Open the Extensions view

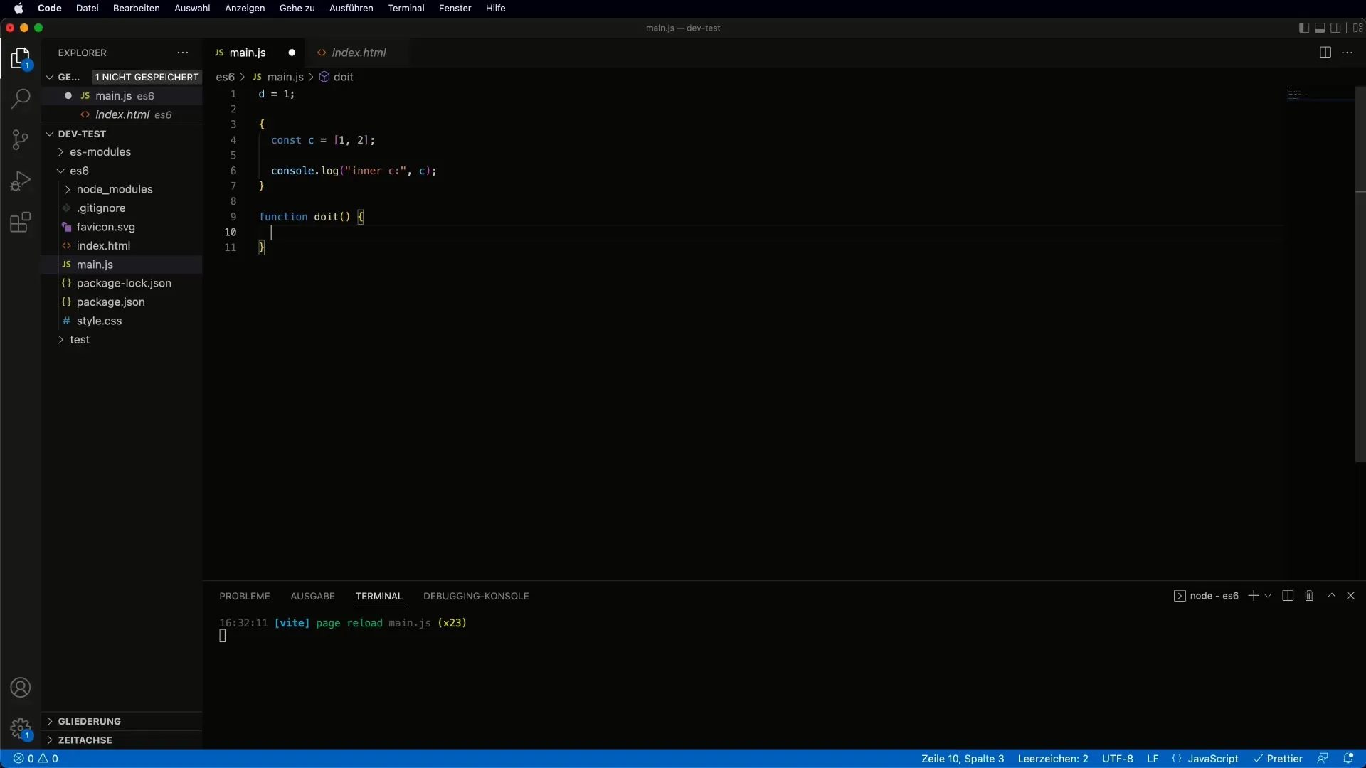(21, 223)
